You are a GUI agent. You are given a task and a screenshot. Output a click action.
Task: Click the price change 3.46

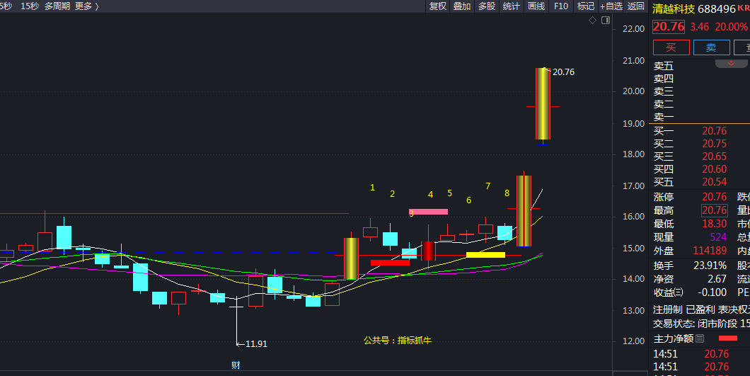tap(699, 27)
